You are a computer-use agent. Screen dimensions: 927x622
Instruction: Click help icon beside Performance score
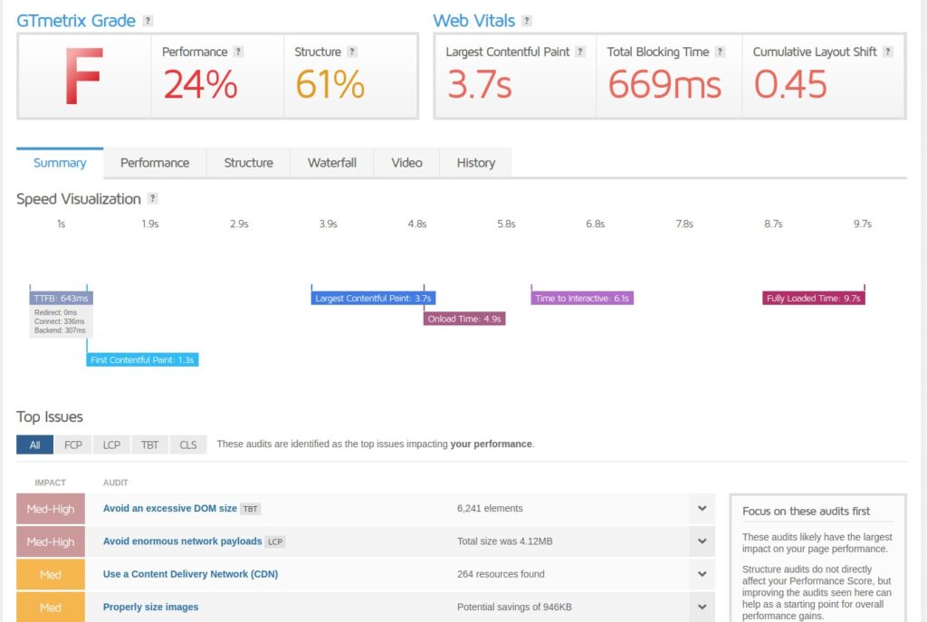pyautogui.click(x=238, y=53)
